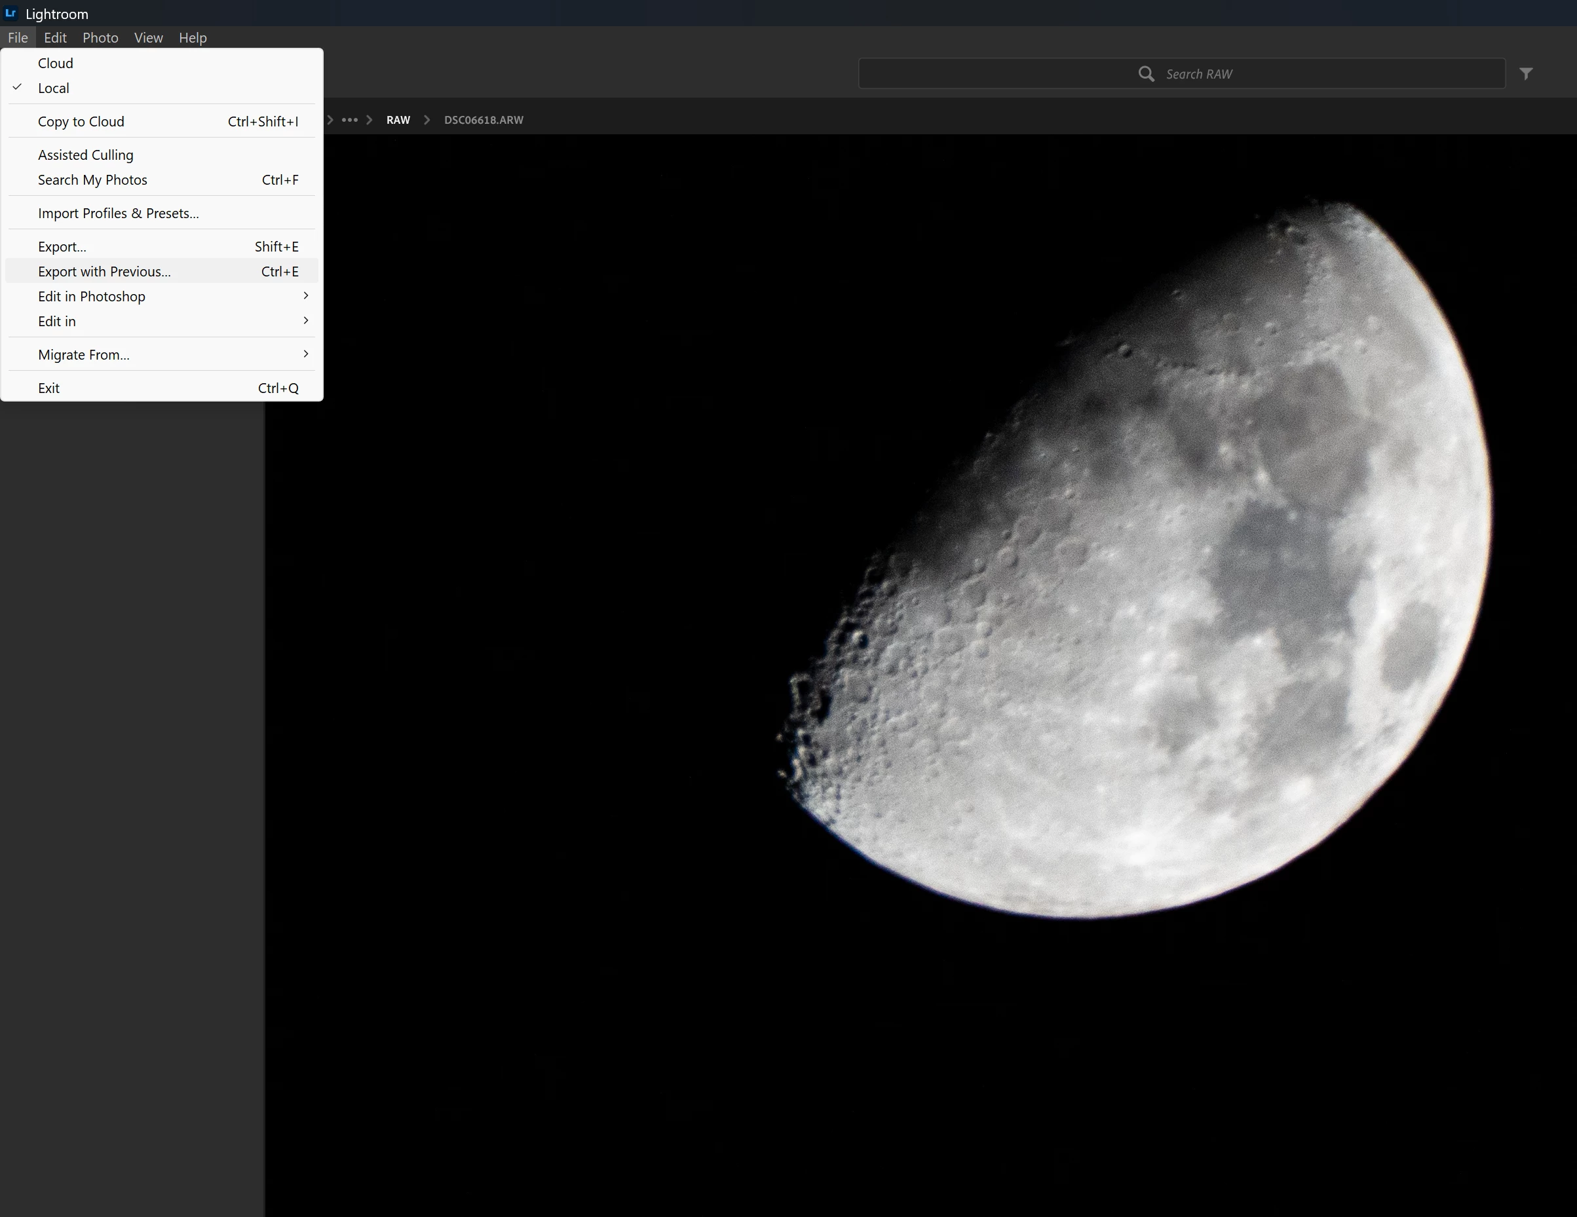Click the search magnifier icon
1577x1217 pixels.
1145,73
